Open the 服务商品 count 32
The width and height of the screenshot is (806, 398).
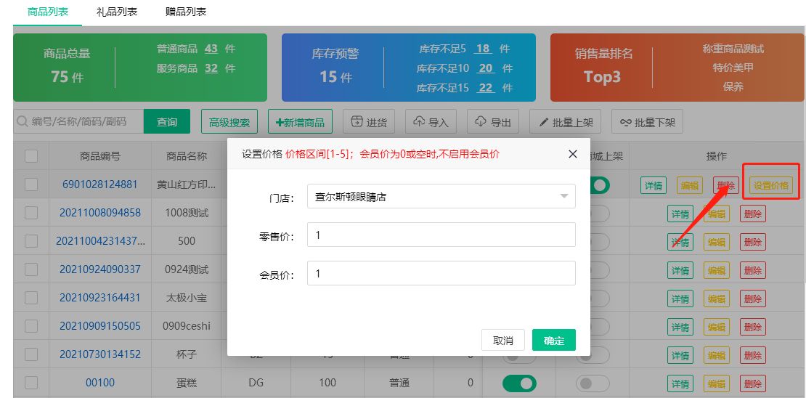[x=211, y=68]
